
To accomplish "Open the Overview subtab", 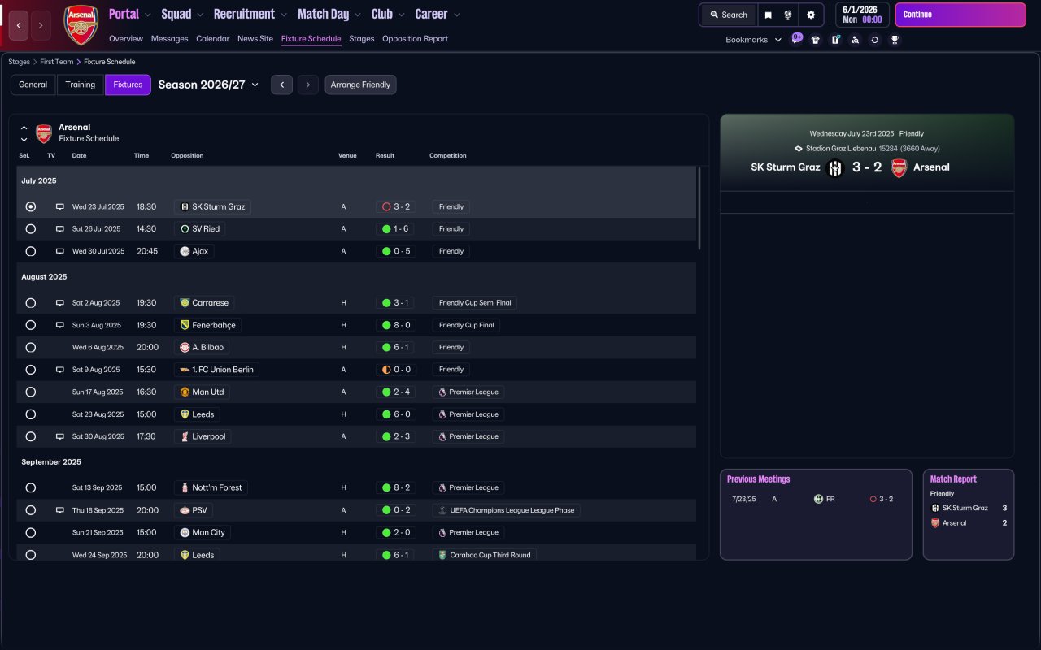I will 126,39.
